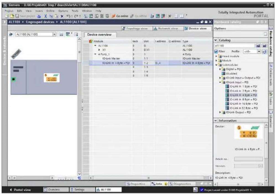Select IO-Link In 1 Byte + PQI in catalog
Image resolution: width=275 pixels, height=194 pixels.
click(241, 86)
